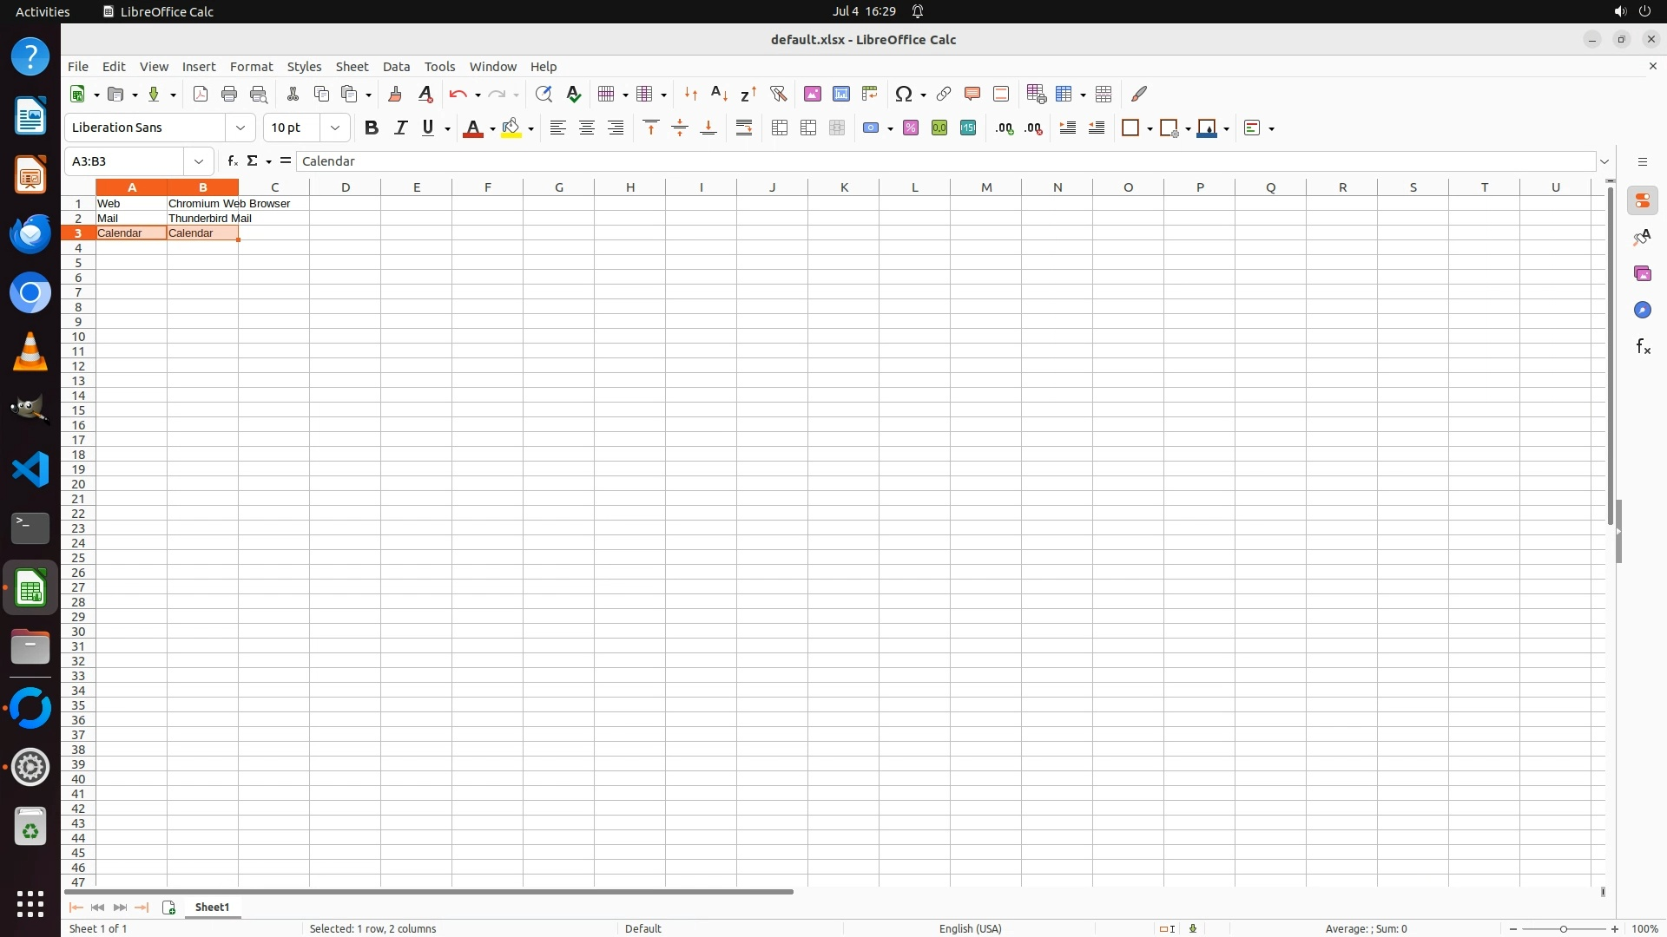Click the column C header
The width and height of the screenshot is (1667, 937).
click(x=274, y=187)
